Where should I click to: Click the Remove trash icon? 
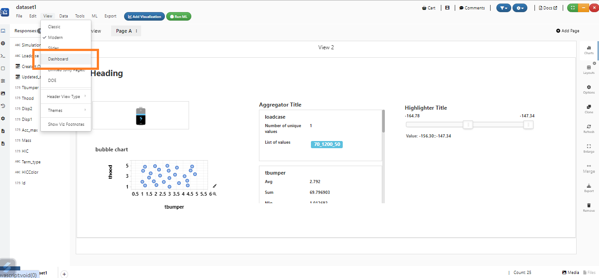click(x=589, y=205)
